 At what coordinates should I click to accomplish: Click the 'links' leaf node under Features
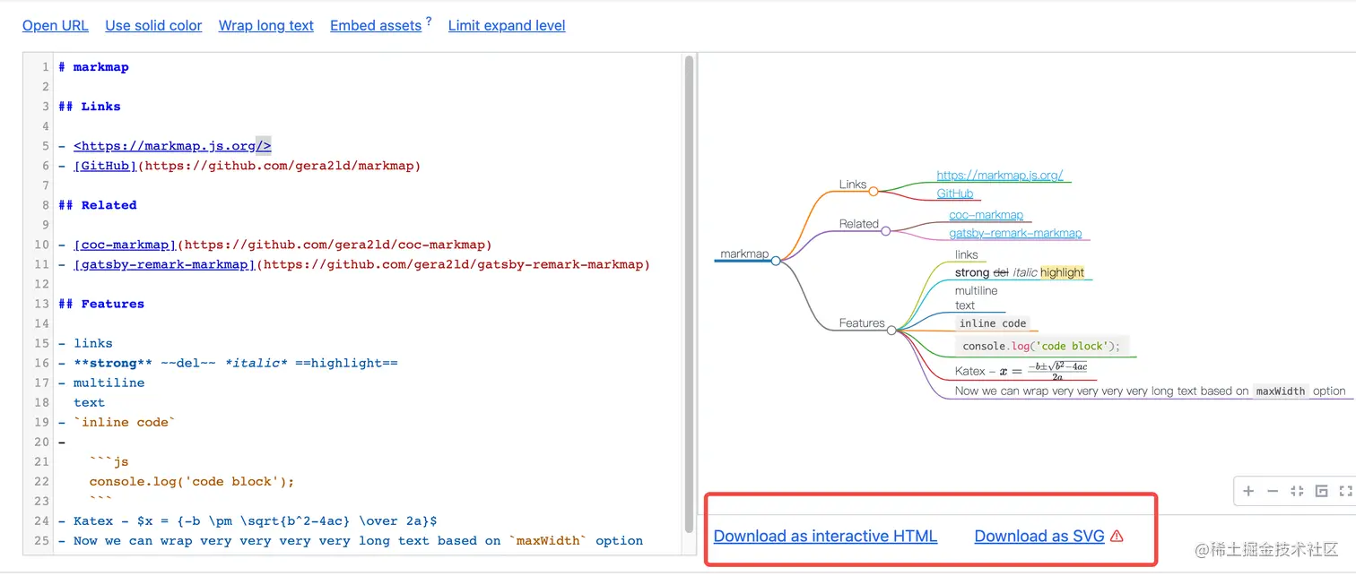[x=967, y=254]
